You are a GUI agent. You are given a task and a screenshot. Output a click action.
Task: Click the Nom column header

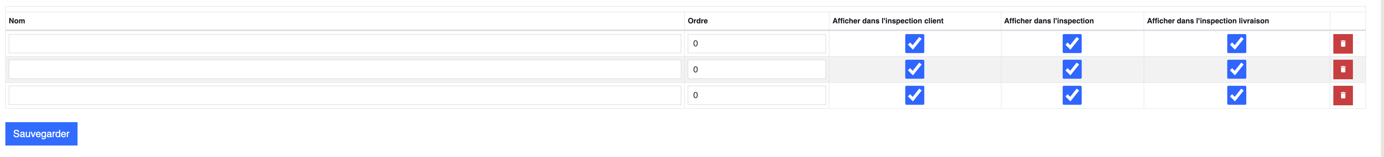[17, 21]
